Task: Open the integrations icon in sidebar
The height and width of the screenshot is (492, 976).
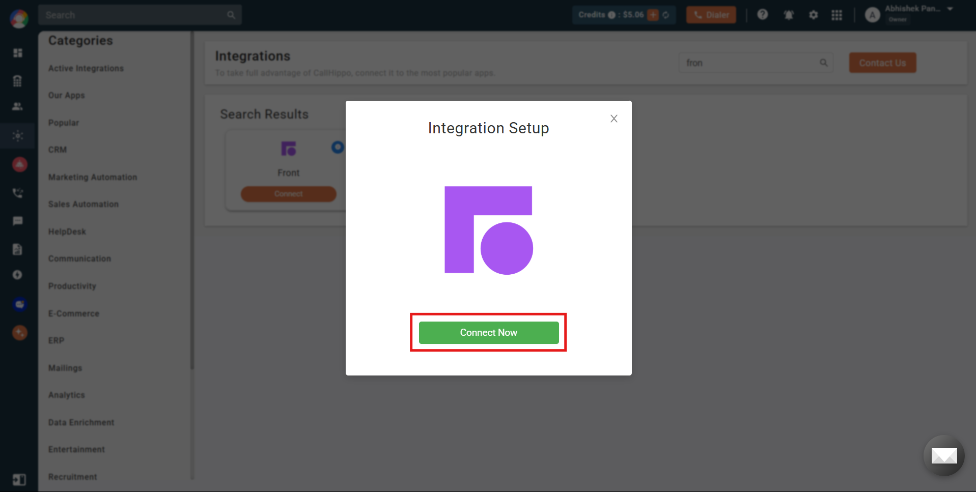Action: [x=18, y=136]
